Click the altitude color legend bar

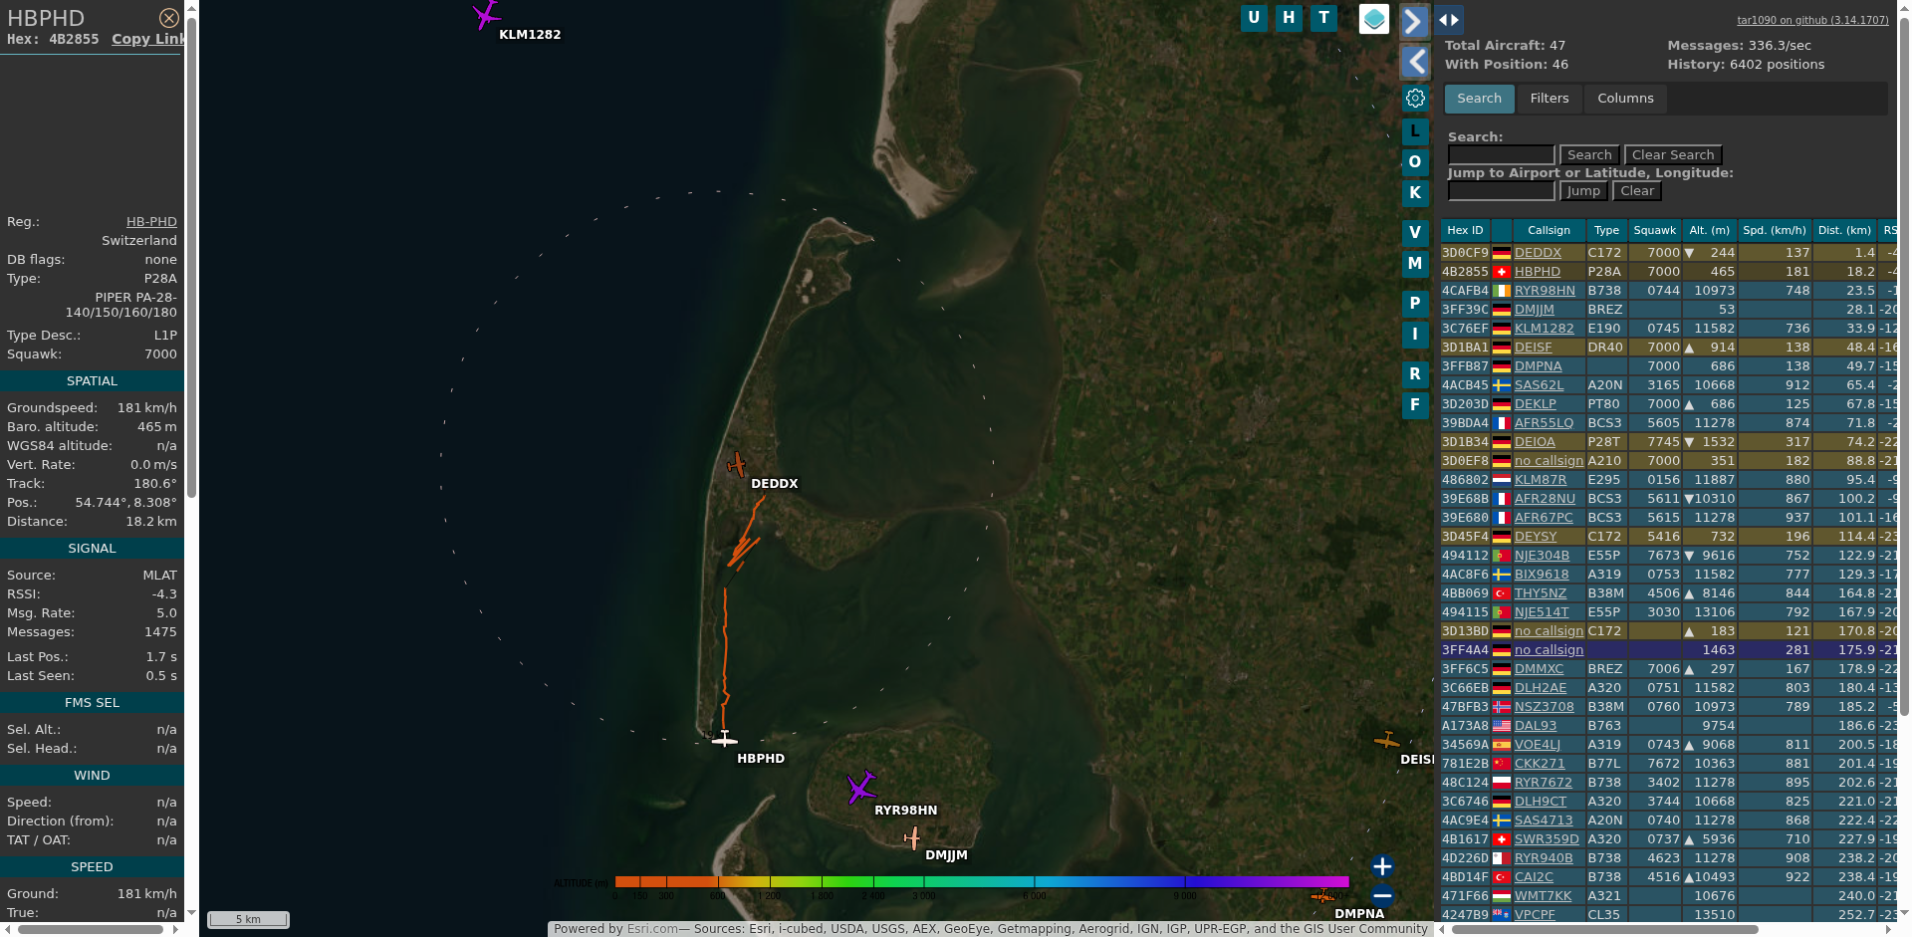click(982, 882)
